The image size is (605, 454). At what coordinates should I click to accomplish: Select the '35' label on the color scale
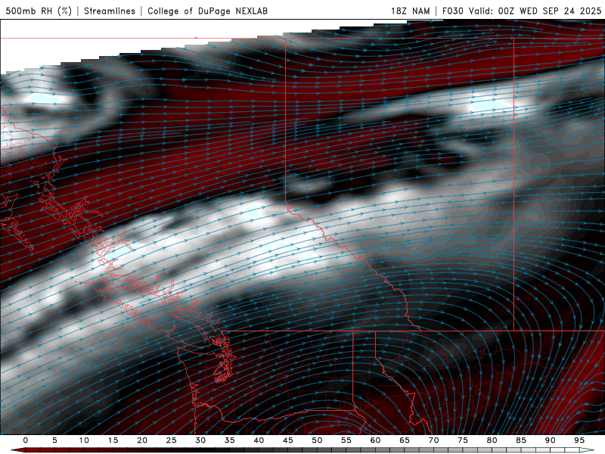click(230, 440)
